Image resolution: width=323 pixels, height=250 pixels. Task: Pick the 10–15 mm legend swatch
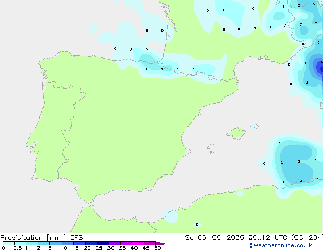[68, 243]
